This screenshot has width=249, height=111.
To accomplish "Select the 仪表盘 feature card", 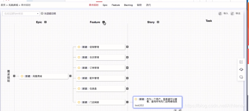I will [101, 89].
